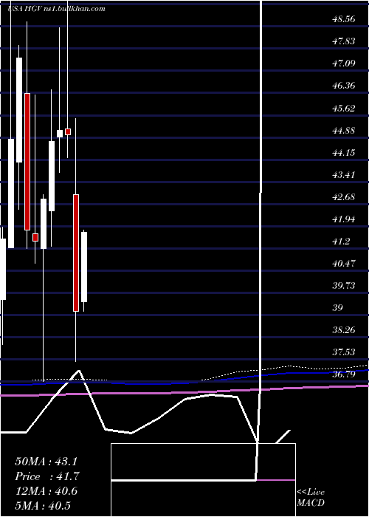369x517 pixels.
Task: Select the last white candlestick body
Action: pos(84,267)
